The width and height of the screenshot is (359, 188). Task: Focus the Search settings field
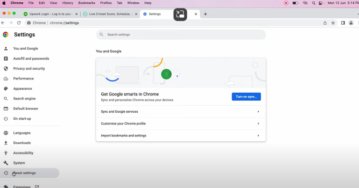181,35
